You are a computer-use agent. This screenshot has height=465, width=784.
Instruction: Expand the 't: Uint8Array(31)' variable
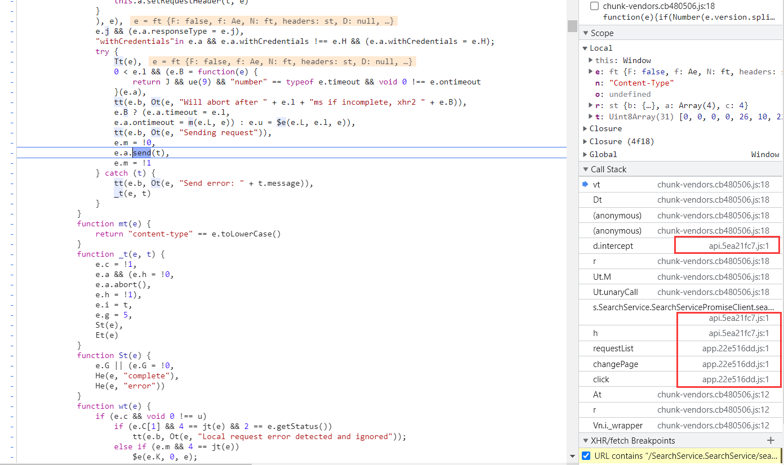[590, 117]
